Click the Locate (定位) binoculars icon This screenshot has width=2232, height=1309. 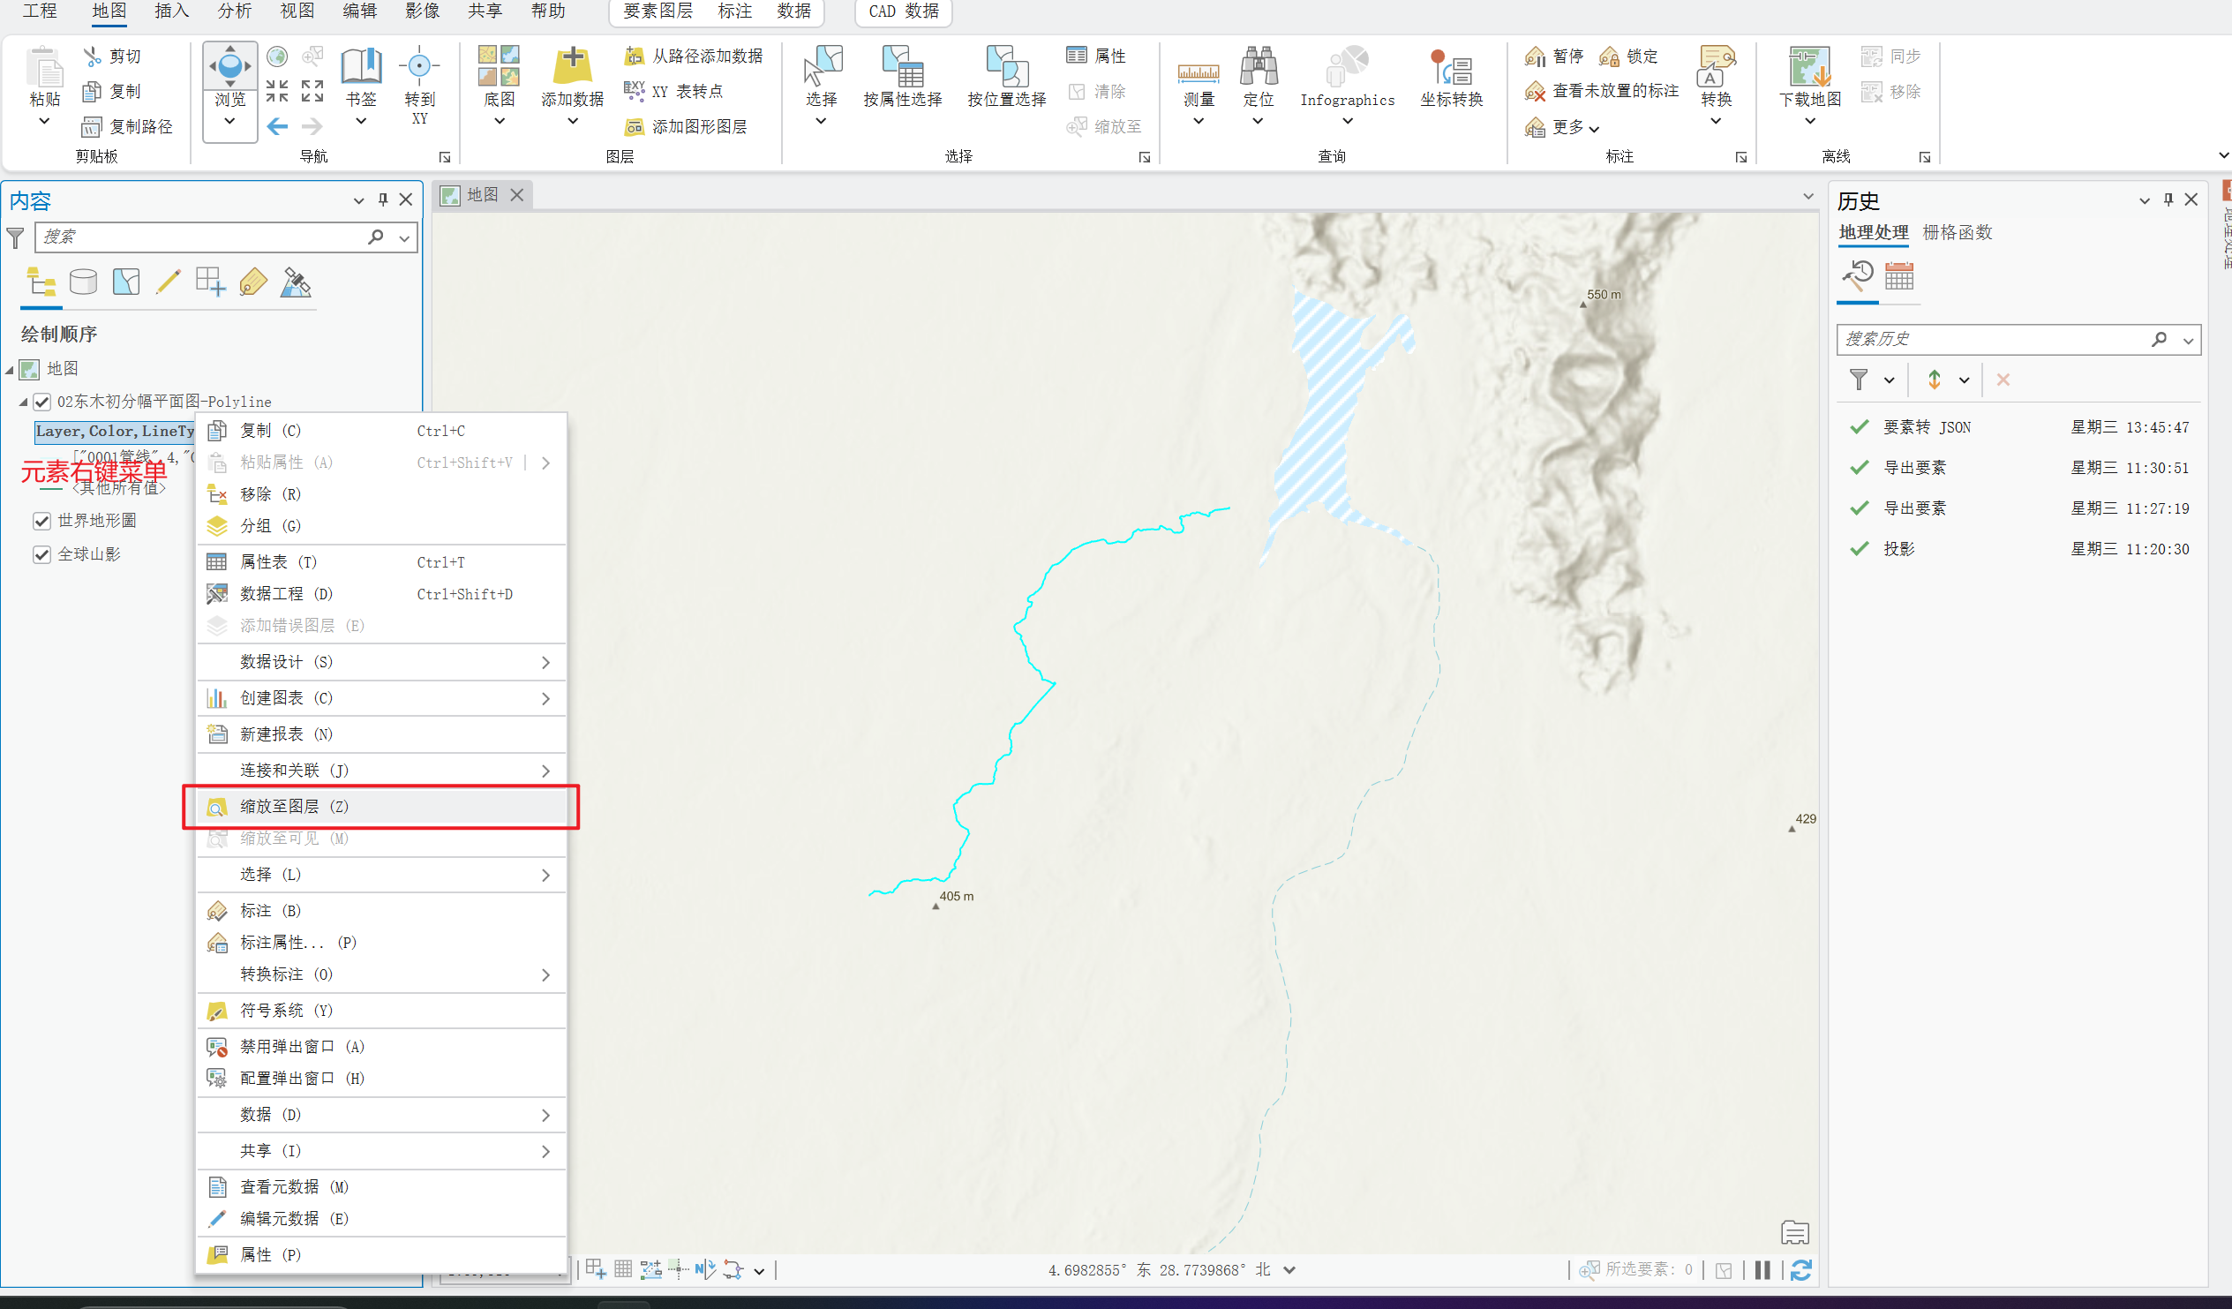tap(1258, 67)
